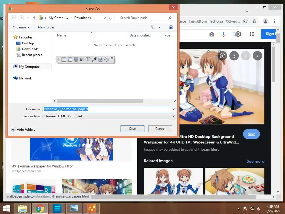Click the search magnifier in Search Downloads
Image resolution: width=285 pixels, height=214 pixels.
click(170, 18)
